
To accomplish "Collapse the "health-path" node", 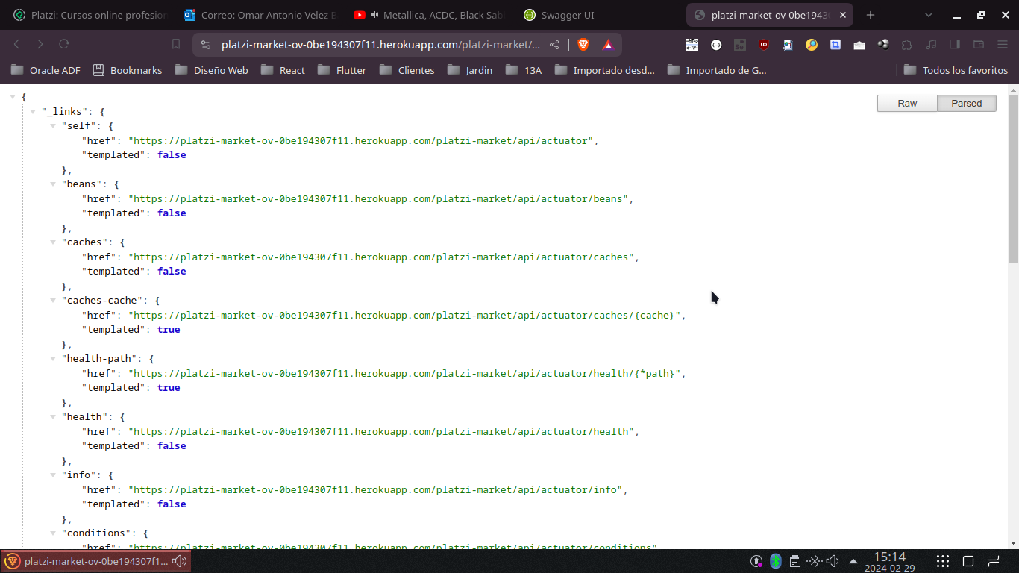I will 53,359.
